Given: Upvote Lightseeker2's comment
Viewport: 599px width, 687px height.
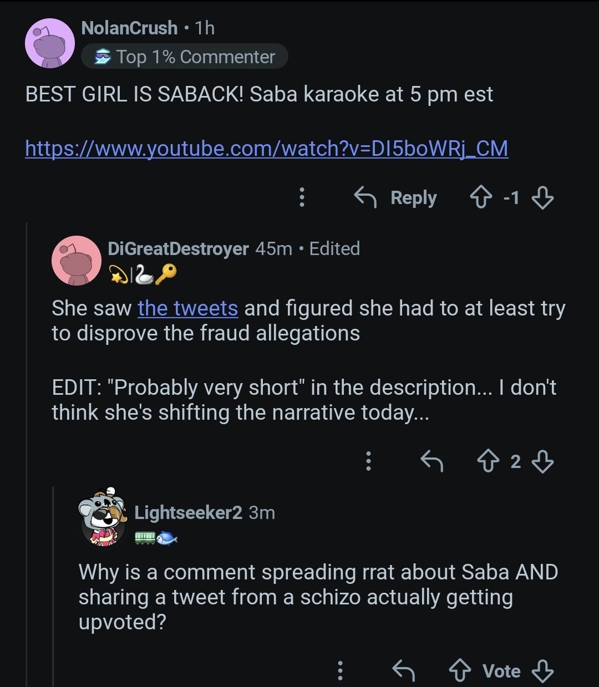Looking at the screenshot, I should pos(460,671).
